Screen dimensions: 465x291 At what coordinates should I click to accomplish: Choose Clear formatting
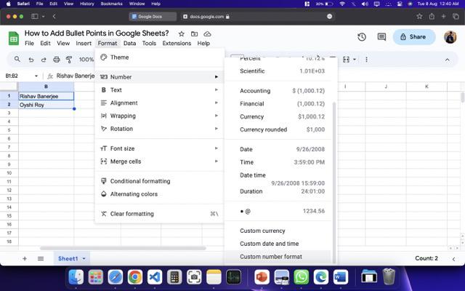tap(159, 214)
